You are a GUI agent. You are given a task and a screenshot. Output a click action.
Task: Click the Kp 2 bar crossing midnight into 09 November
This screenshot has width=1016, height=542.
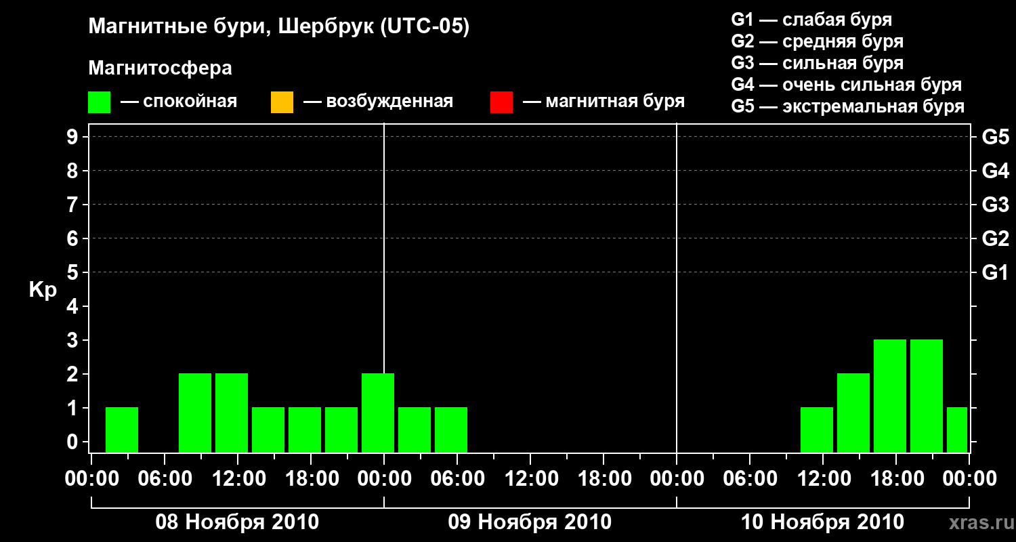378,413
